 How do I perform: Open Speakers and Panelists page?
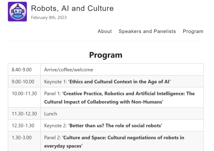(147, 31)
